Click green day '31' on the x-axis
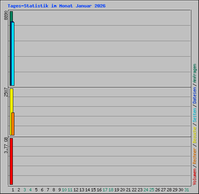Image resolution: width=199 pixels, height=194 pixels. pos(187,190)
